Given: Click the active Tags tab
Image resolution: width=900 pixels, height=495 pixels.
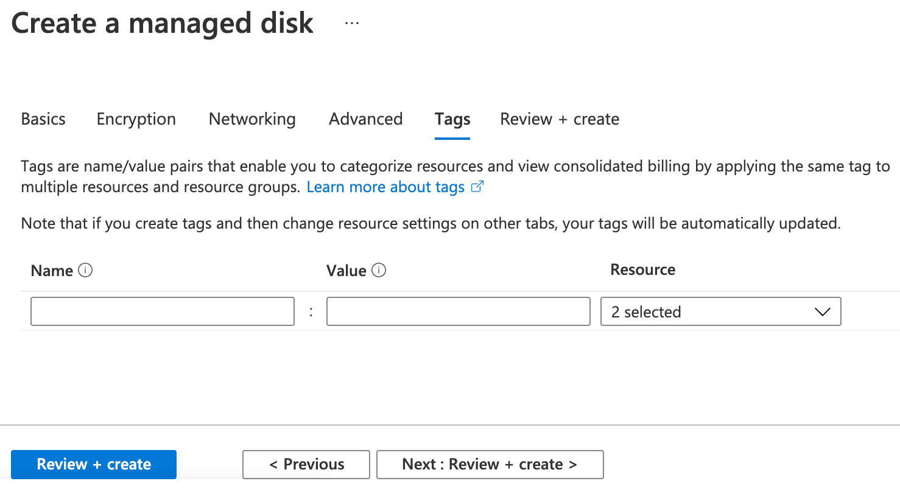Looking at the screenshot, I should [452, 119].
